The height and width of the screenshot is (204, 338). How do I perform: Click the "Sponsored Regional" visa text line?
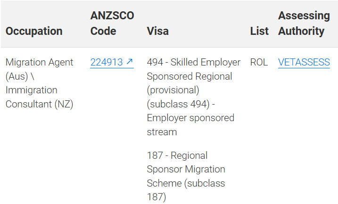pos(190,76)
